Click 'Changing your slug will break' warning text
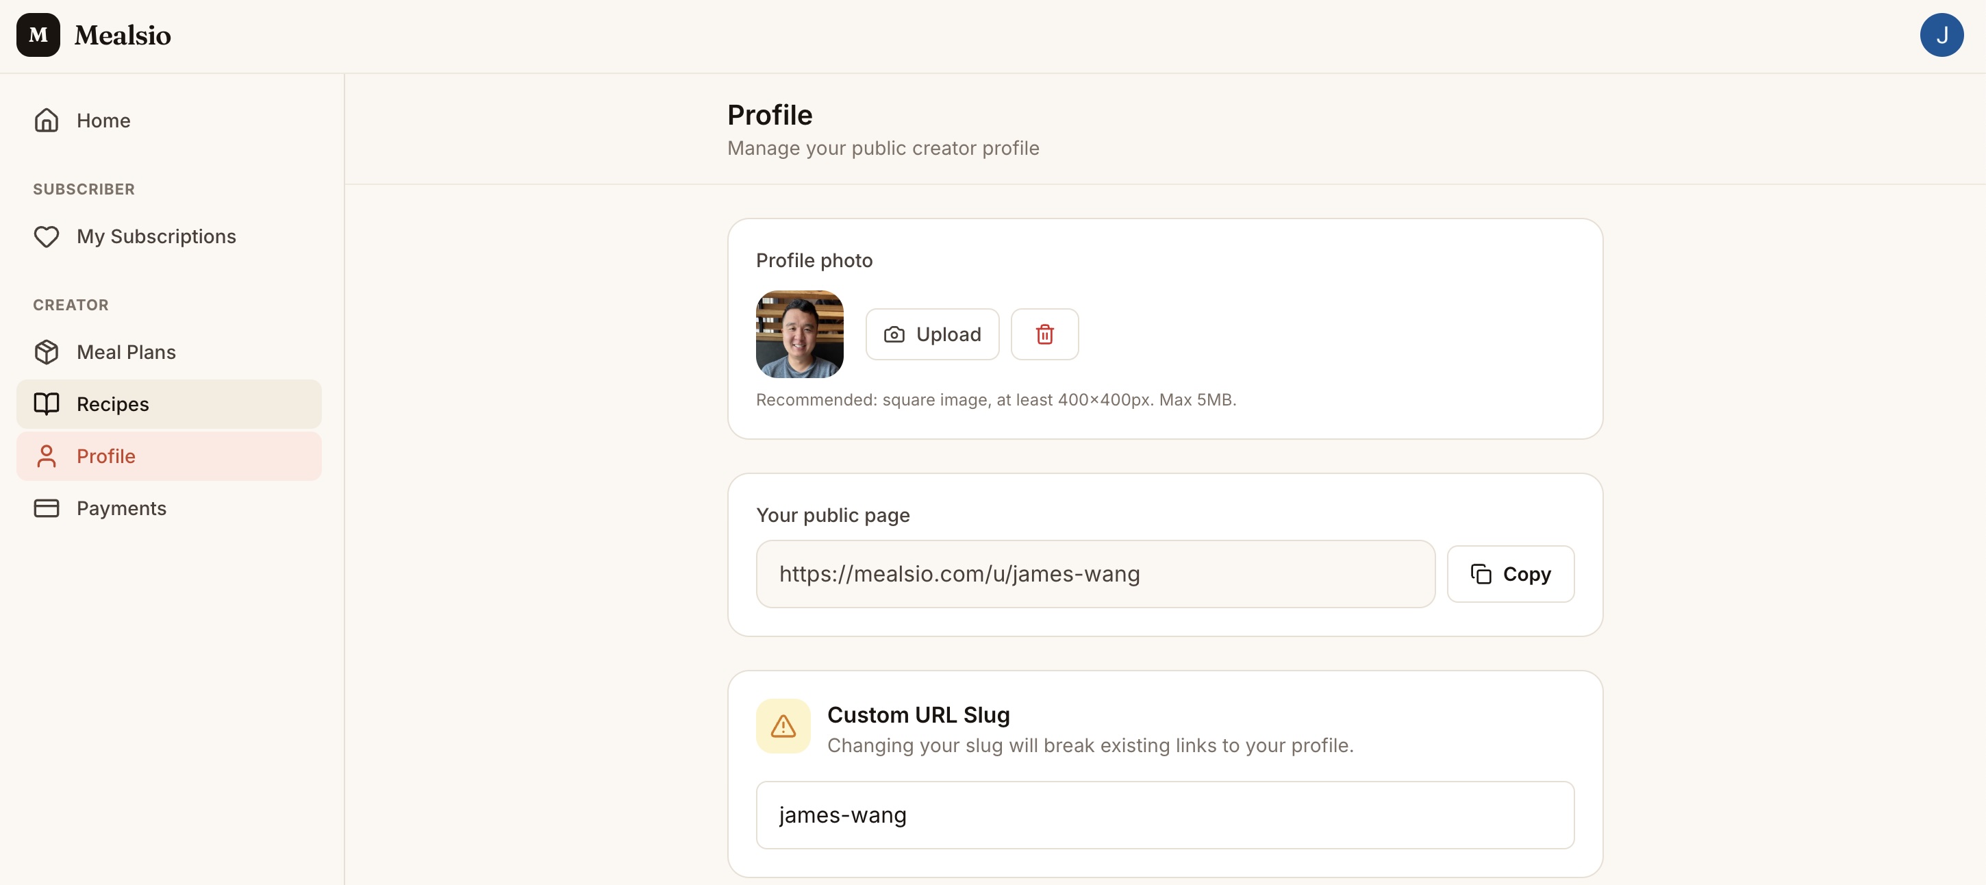The height and width of the screenshot is (885, 1986). pyautogui.click(x=1090, y=745)
